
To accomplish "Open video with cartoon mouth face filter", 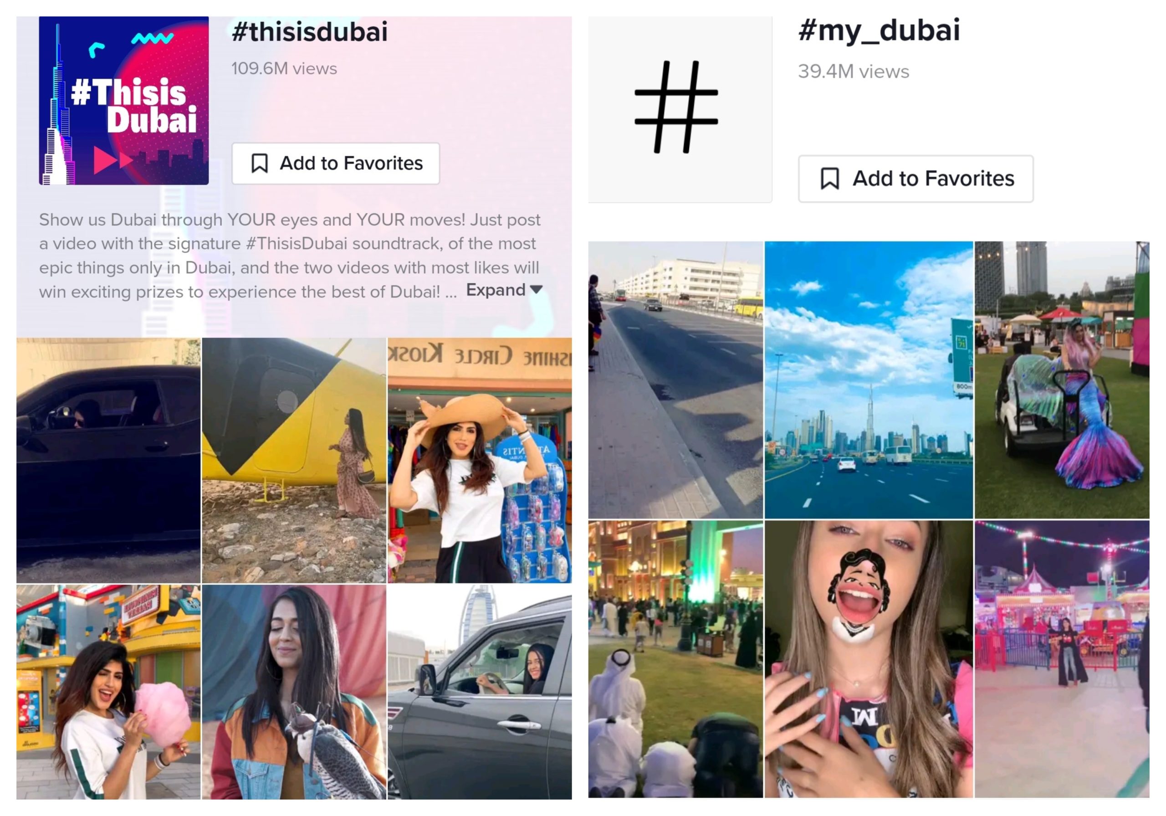I will (869, 659).
